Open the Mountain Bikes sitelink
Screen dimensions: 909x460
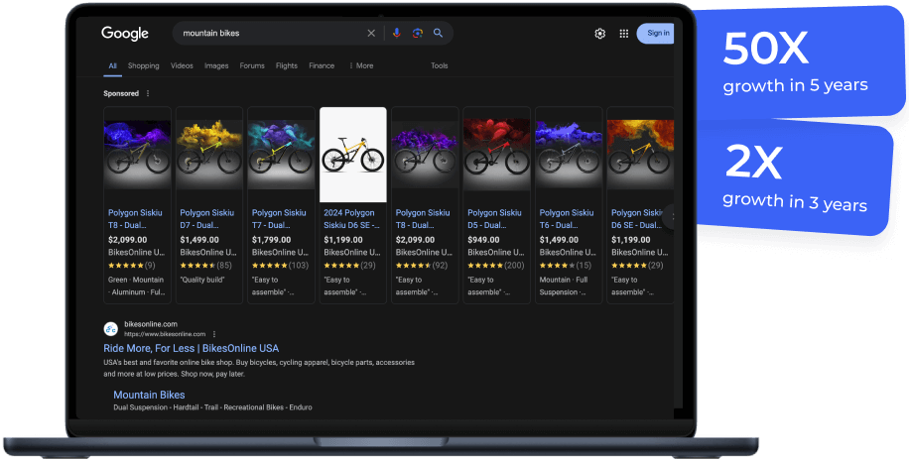[x=149, y=395]
